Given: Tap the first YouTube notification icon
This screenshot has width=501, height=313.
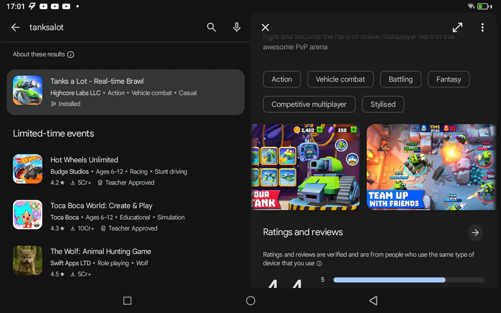Looking at the screenshot, I should (43, 6).
